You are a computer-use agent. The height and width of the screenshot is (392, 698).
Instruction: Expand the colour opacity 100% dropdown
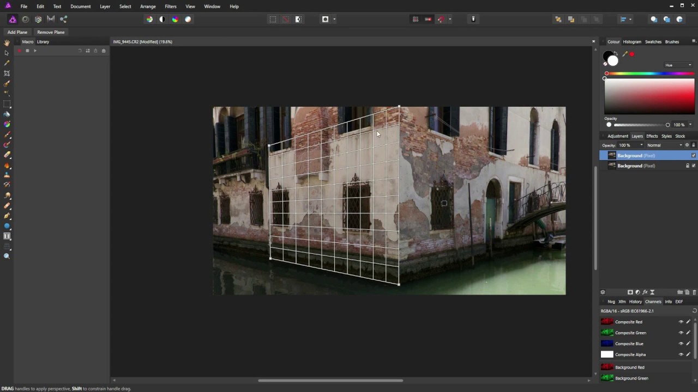(x=690, y=125)
